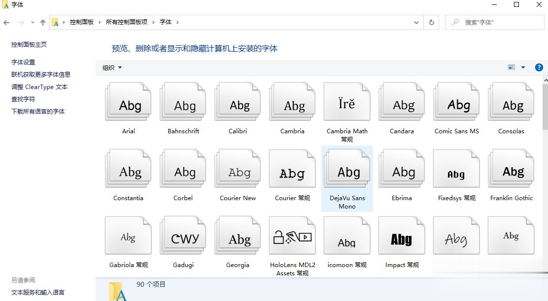Click the Fonts folder icon in address bar
The image size is (548, 301).
pos(55,23)
